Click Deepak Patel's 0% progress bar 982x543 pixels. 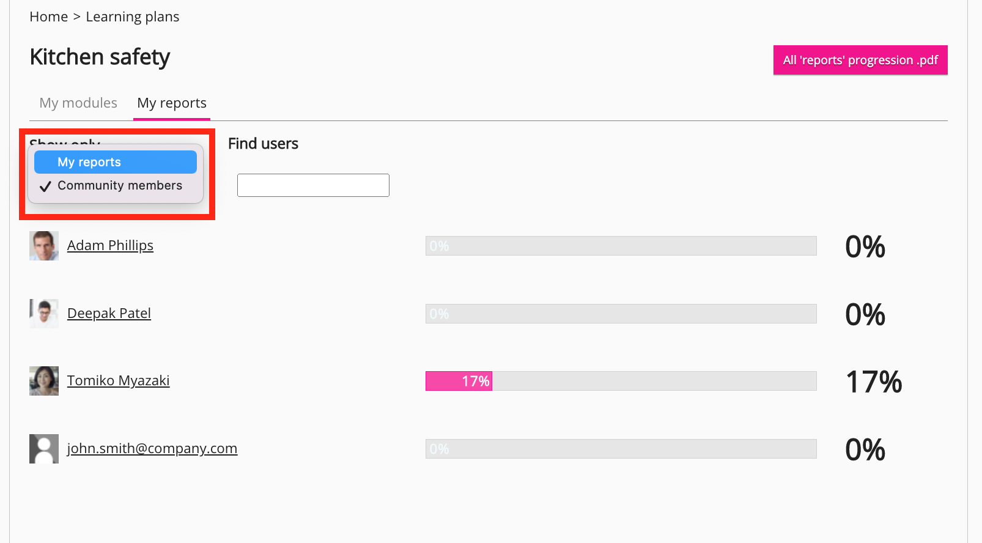coord(621,314)
